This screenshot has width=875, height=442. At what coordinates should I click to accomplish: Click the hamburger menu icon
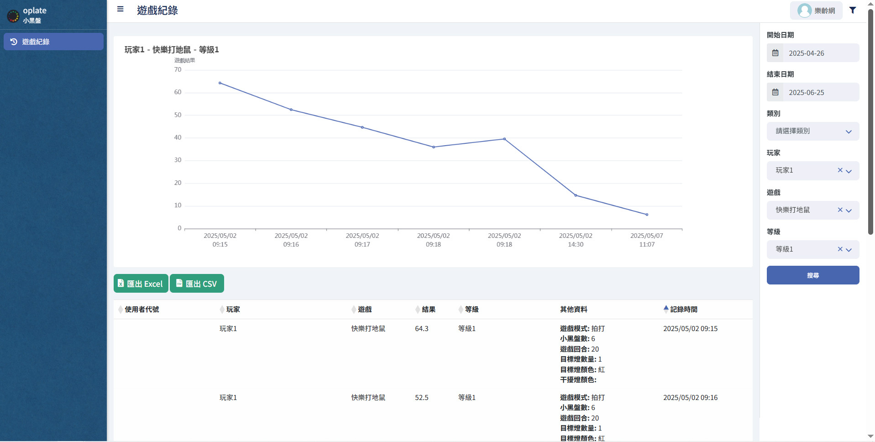coord(120,9)
